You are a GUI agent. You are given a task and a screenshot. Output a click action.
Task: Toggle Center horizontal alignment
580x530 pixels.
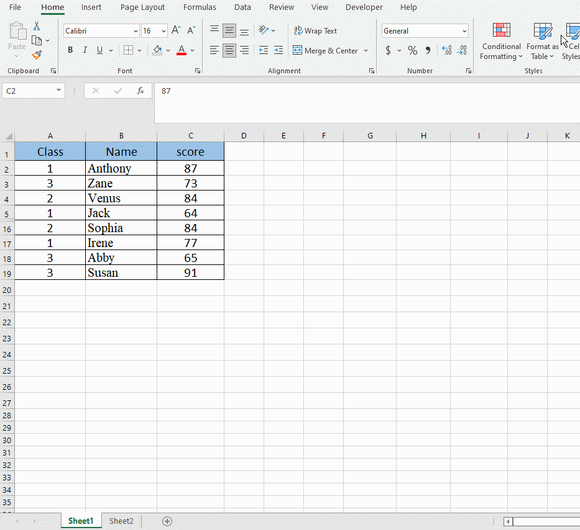(x=229, y=50)
